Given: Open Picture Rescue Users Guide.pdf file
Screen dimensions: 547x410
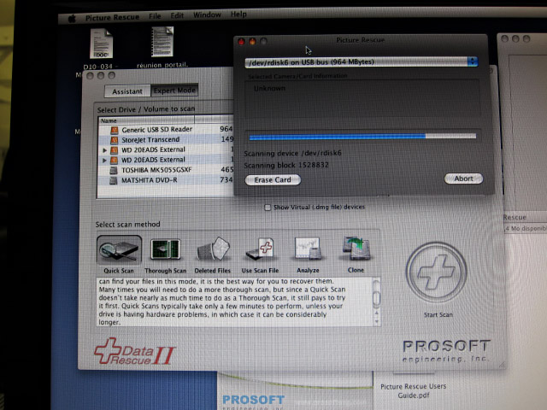Looking at the screenshot, I should pos(414,391).
